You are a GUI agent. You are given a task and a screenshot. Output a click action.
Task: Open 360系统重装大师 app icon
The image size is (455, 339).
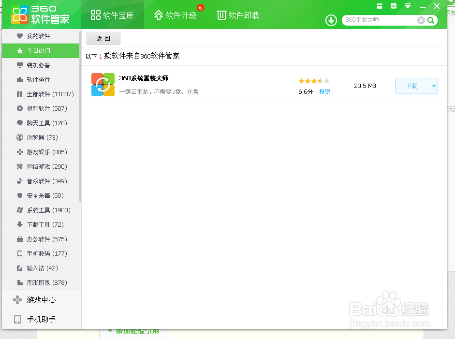pyautogui.click(x=103, y=85)
